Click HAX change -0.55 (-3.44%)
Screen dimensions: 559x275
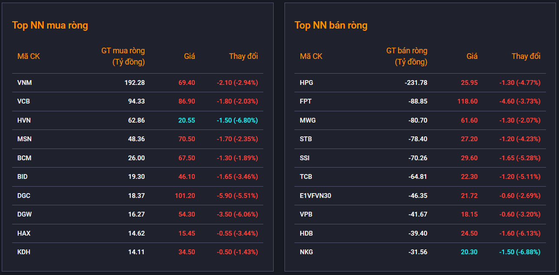[x=237, y=233]
